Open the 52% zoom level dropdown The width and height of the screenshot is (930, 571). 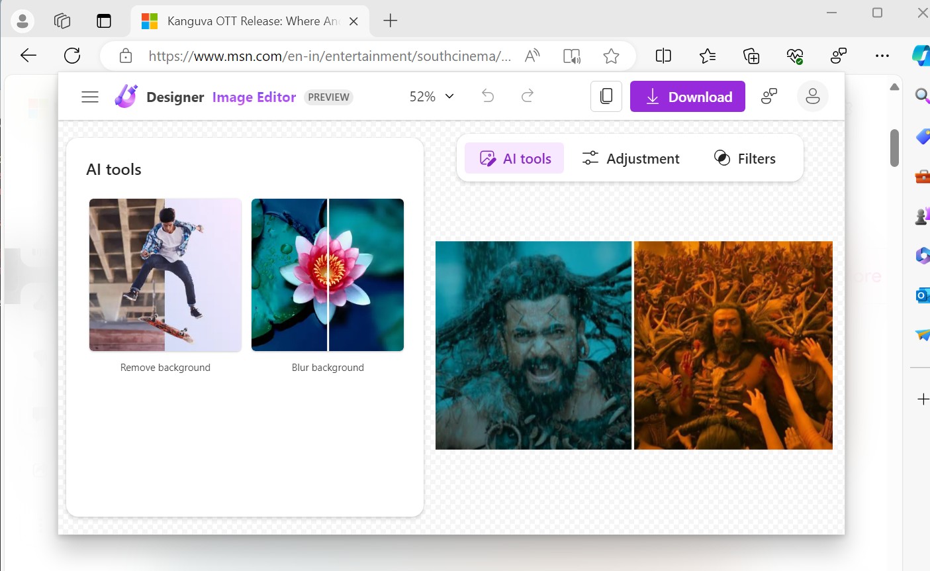(430, 96)
